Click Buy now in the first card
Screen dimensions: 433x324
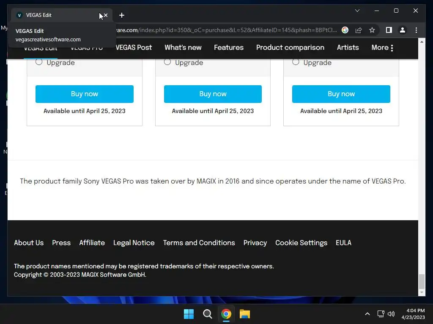(85, 94)
